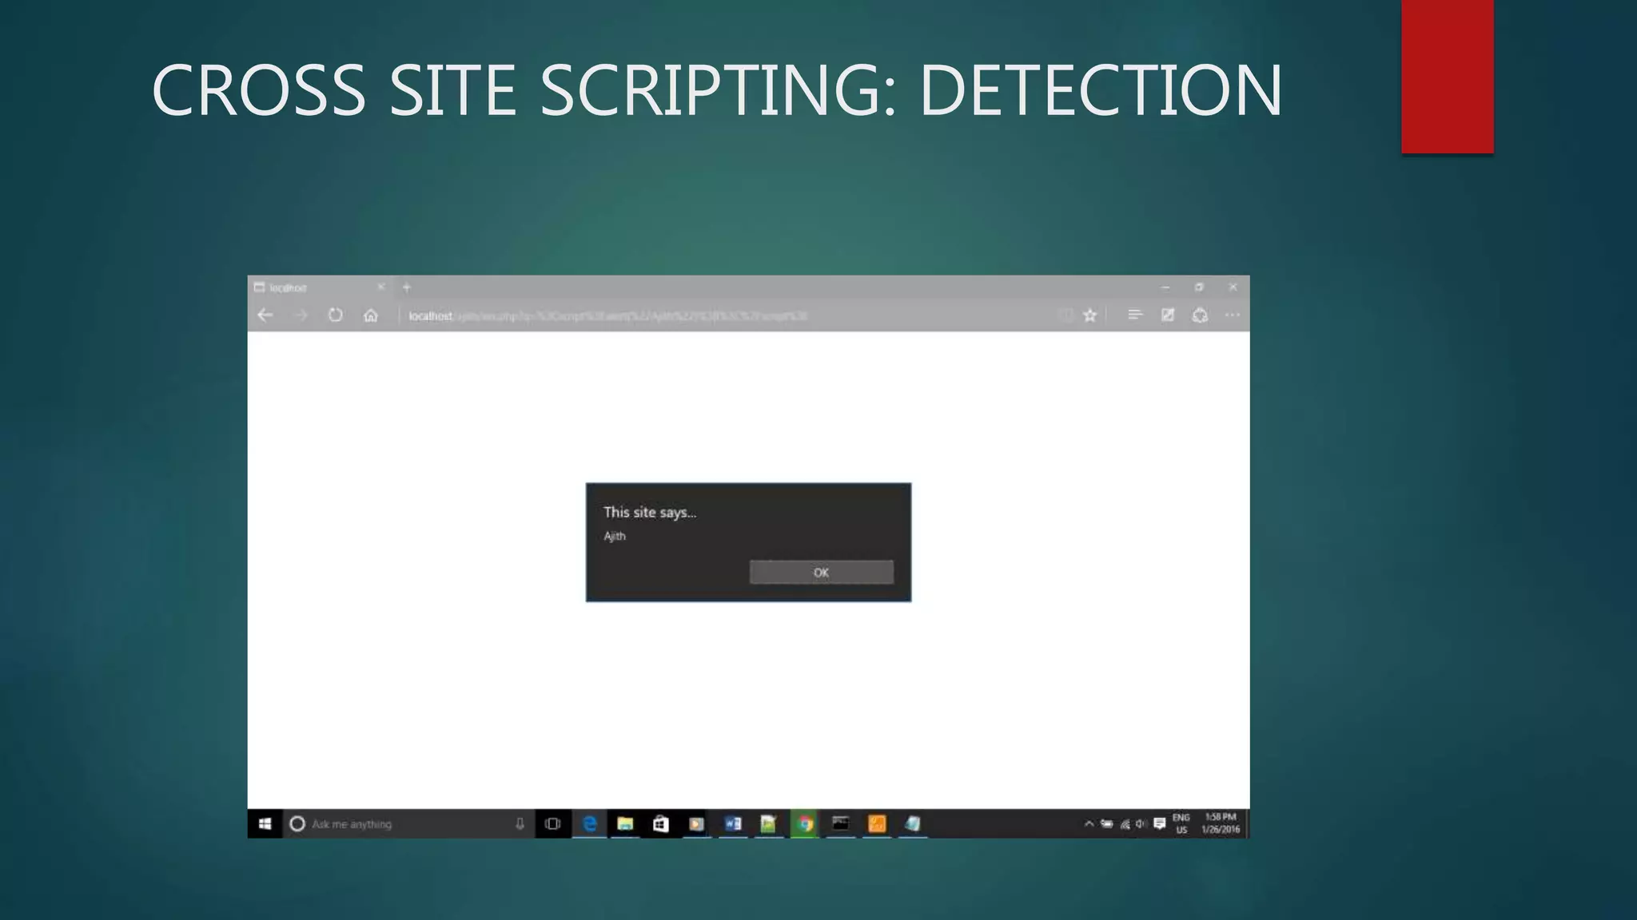
Task: Open a new tab with plus button
Action: click(407, 287)
